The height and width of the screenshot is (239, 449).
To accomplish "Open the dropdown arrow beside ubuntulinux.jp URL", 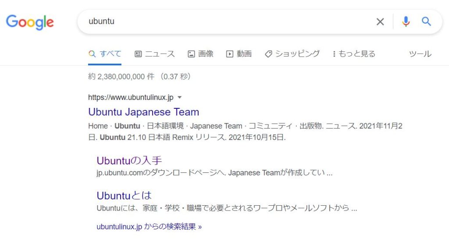I will [179, 97].
